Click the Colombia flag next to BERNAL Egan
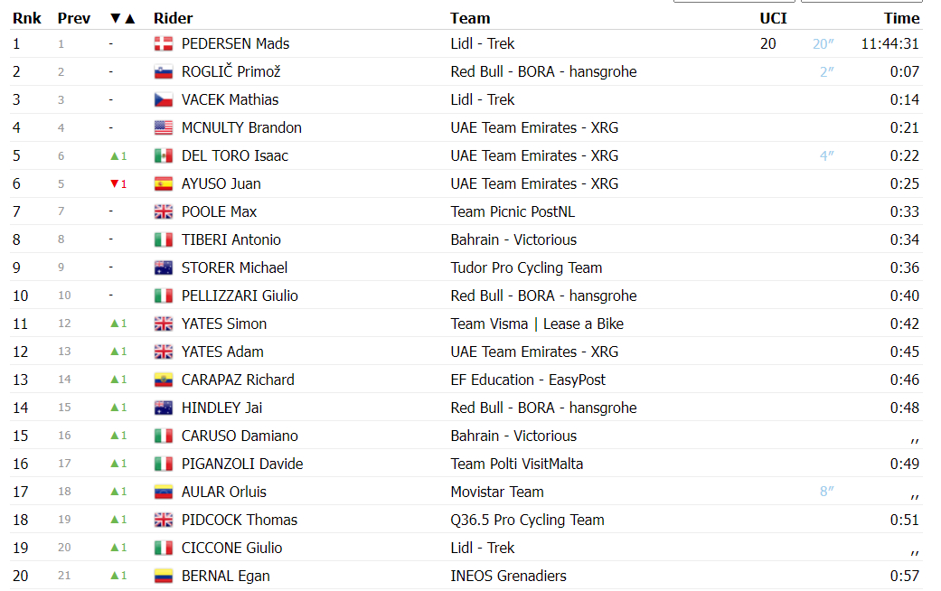This screenshot has width=941, height=591. coord(164,576)
